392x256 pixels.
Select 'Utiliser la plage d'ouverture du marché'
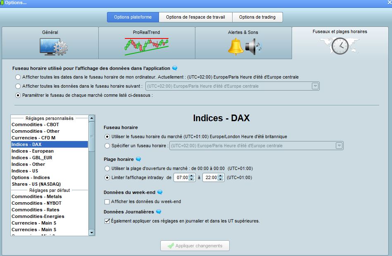point(107,168)
